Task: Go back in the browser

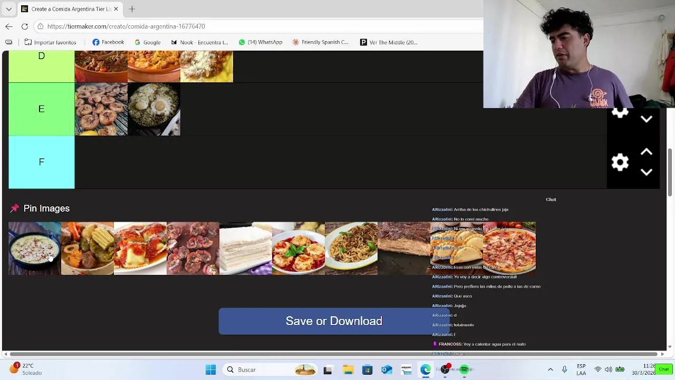Action: (9, 26)
